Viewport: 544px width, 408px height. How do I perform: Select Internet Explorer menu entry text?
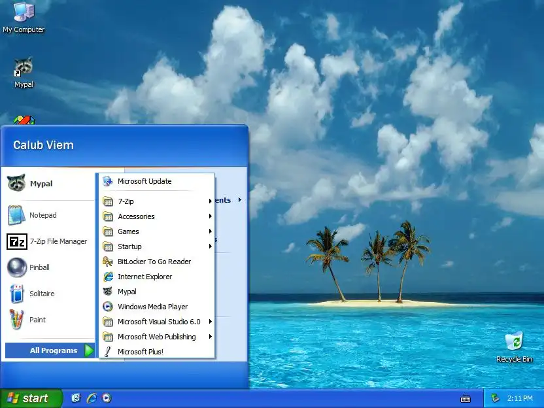pyautogui.click(x=144, y=277)
